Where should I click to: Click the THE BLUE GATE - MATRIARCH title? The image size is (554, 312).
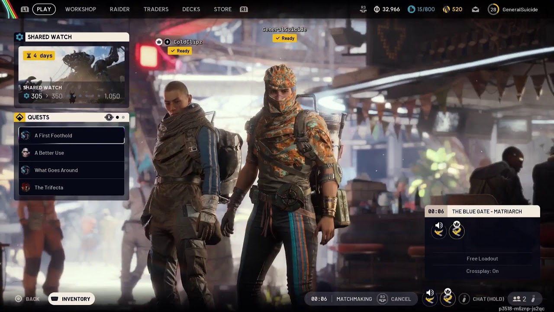click(487, 211)
